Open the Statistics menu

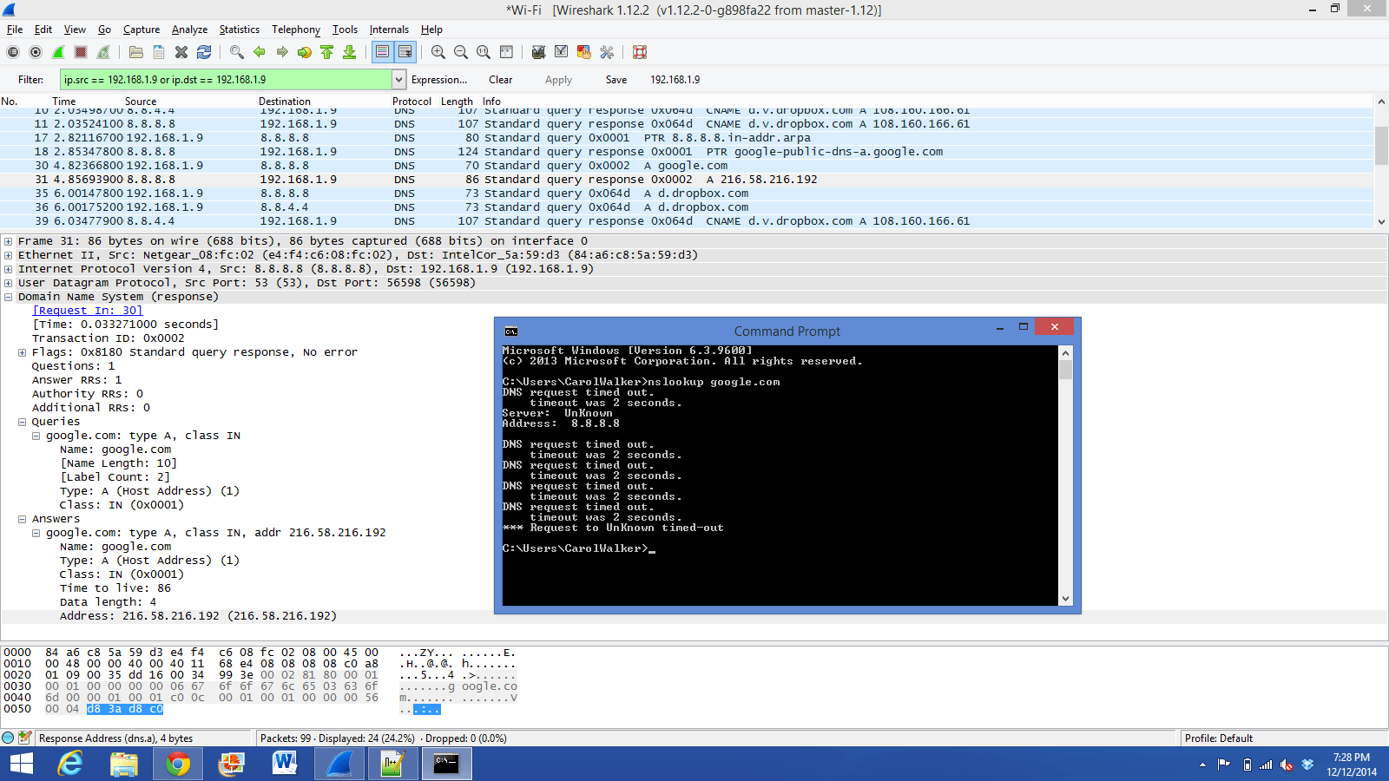239,30
